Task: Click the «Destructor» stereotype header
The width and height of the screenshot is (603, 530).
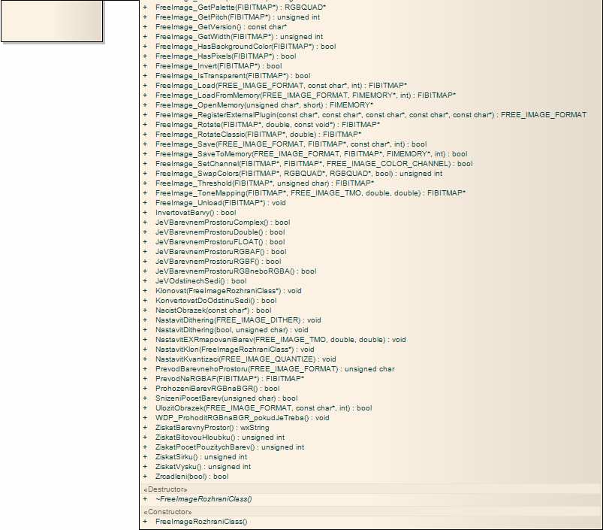Action: pyautogui.click(x=165, y=489)
